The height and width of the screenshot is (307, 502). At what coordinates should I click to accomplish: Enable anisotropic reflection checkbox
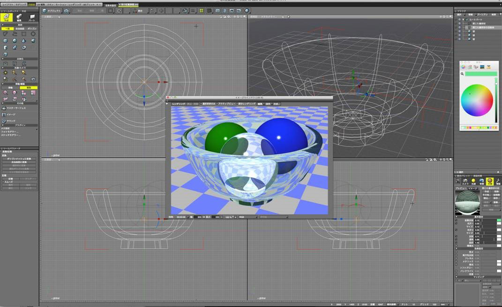pos(456,255)
